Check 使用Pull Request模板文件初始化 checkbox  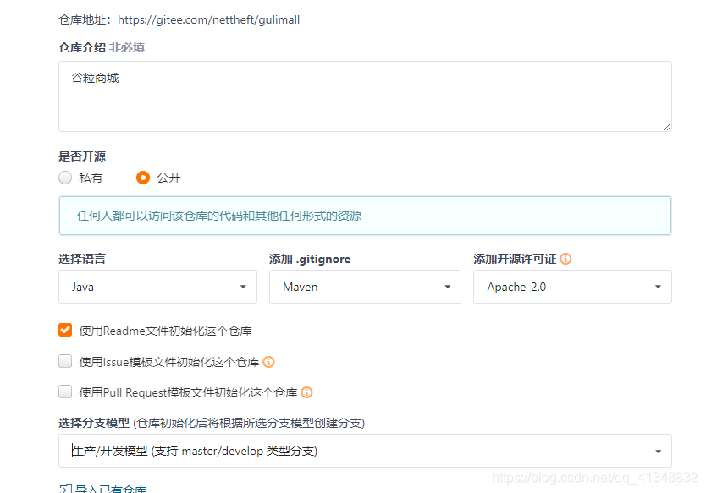pyautogui.click(x=65, y=392)
